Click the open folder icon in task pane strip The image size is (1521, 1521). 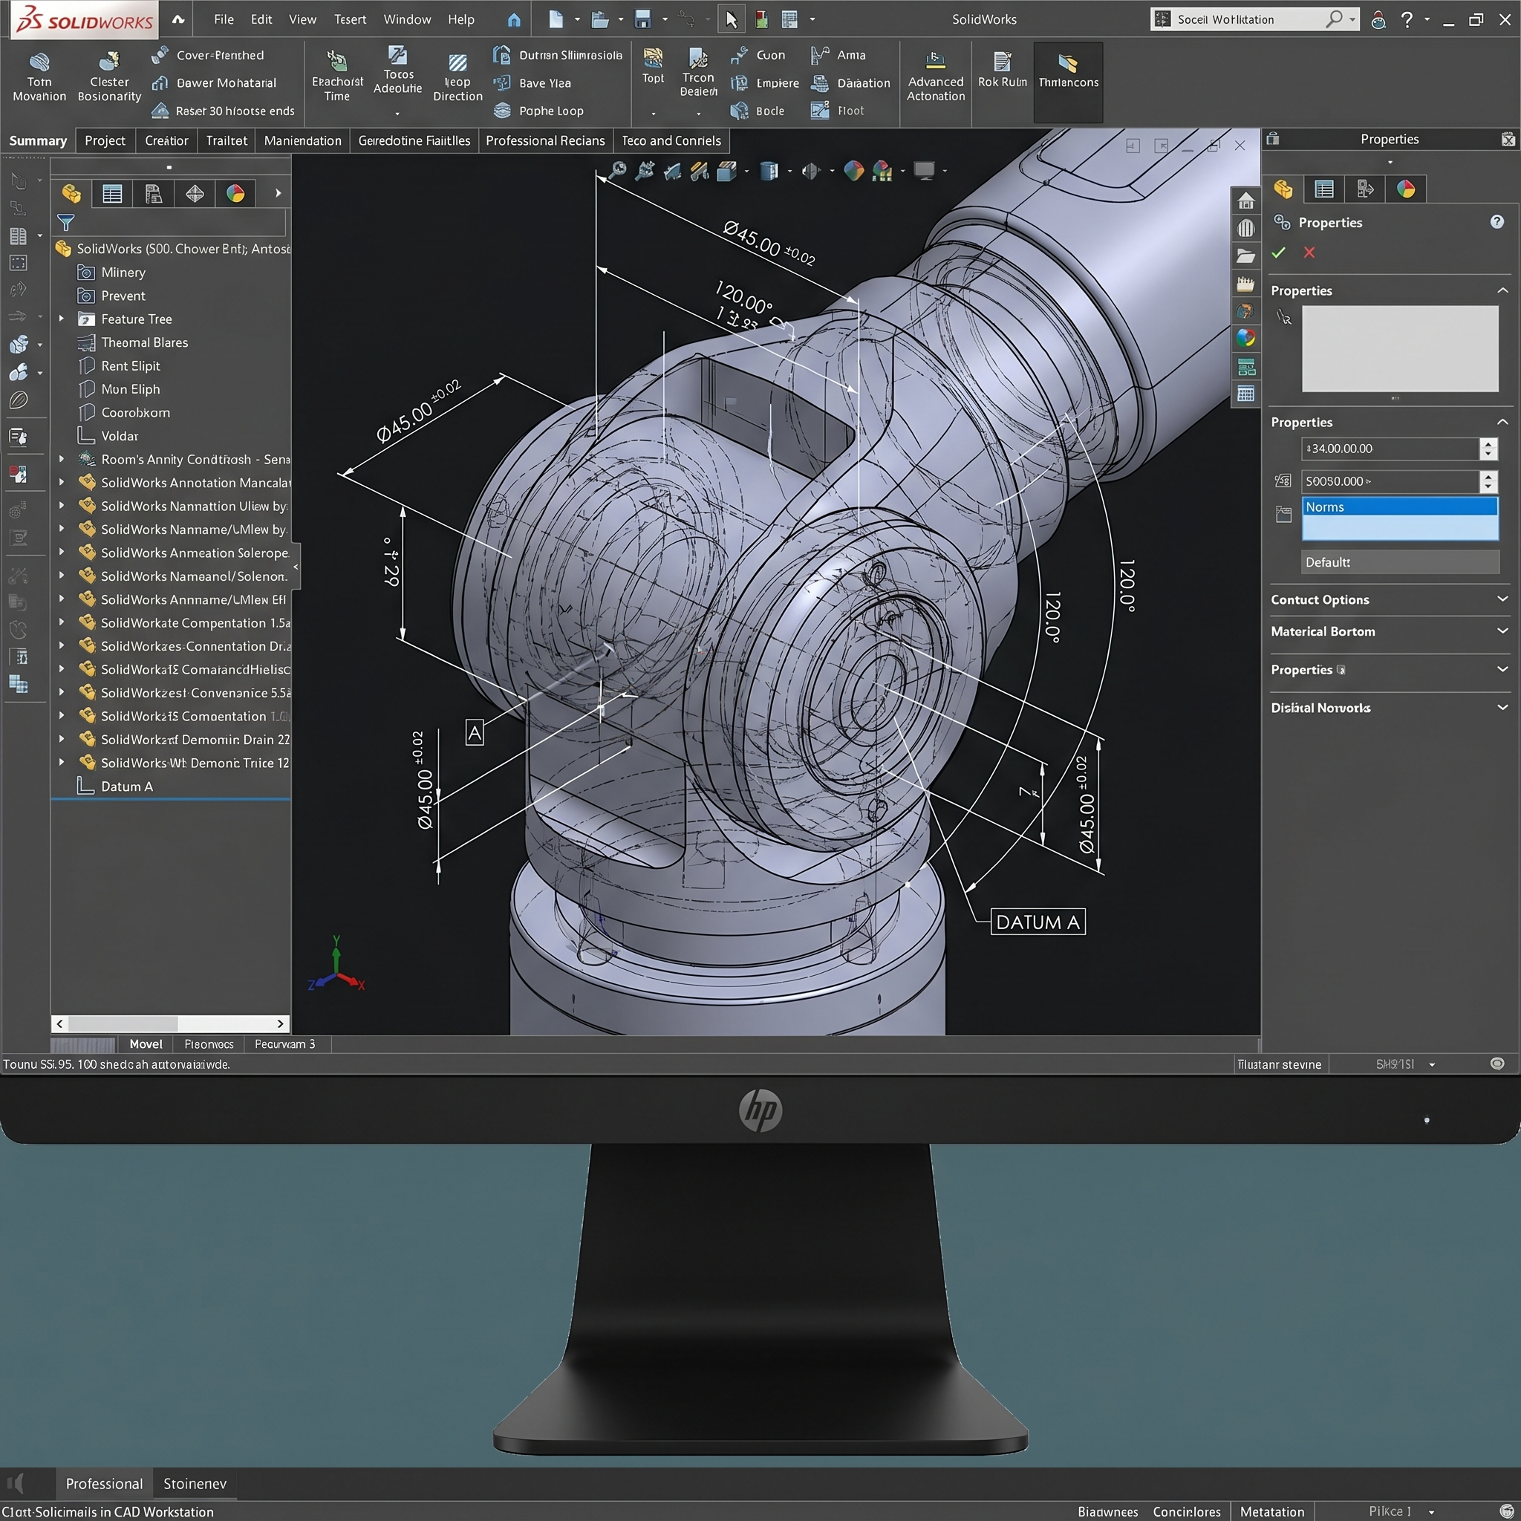coord(1245,256)
